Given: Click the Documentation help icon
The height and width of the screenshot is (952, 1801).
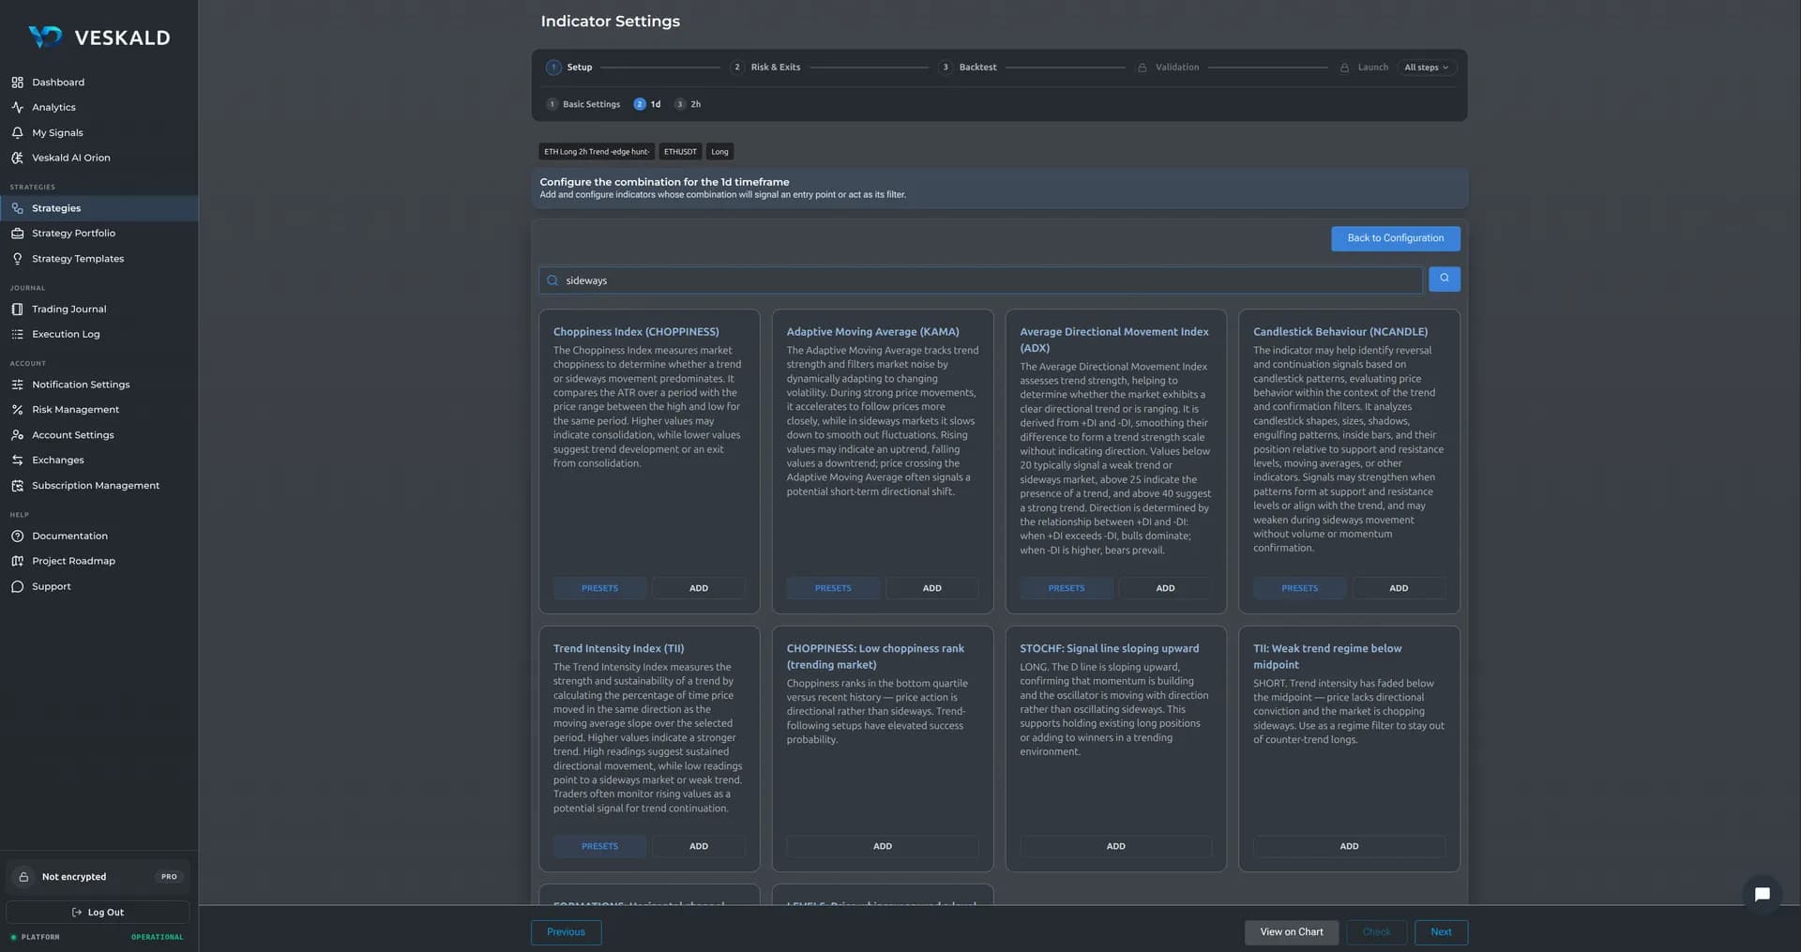Looking at the screenshot, I should coord(17,536).
